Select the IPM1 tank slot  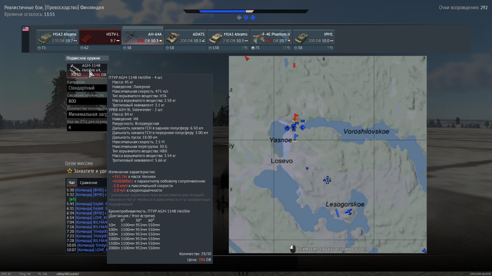pos(313,37)
